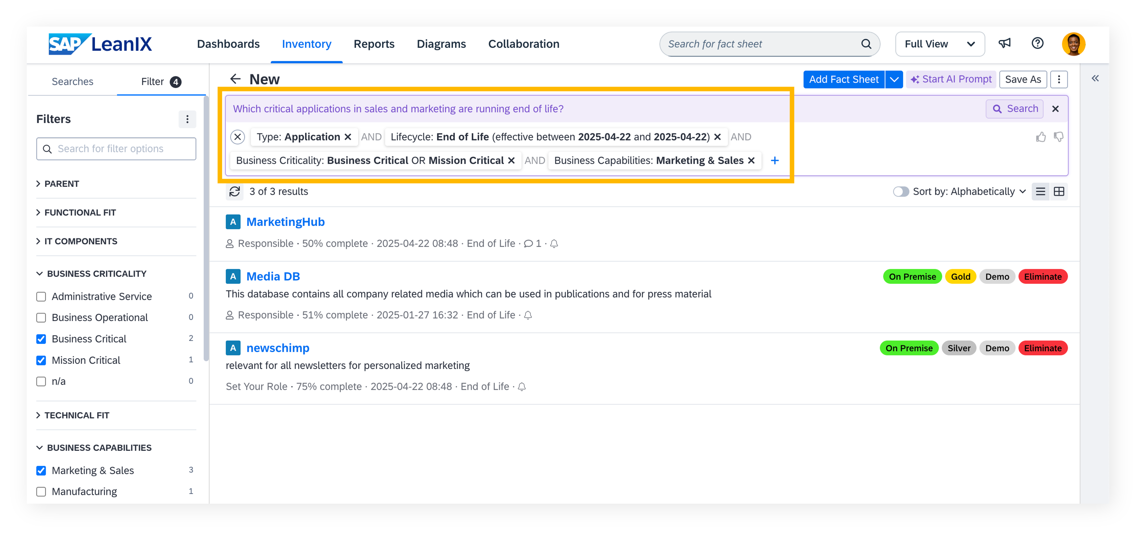Open the three-dot menu beside Save As
The image size is (1143, 537).
coord(1059,80)
